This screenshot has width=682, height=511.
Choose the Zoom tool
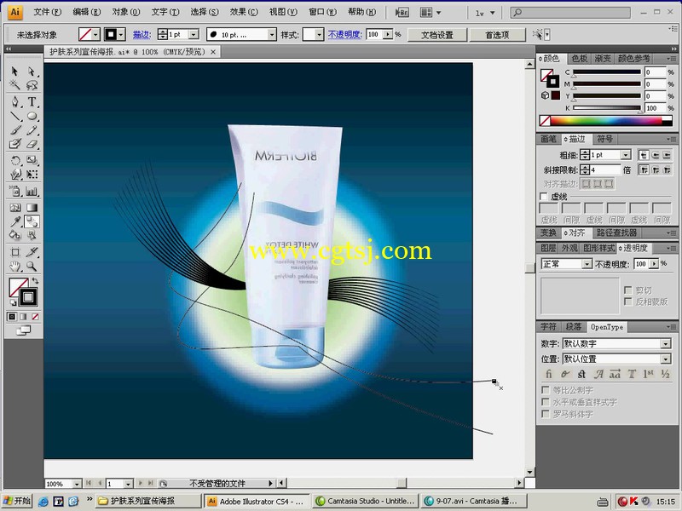pyautogui.click(x=32, y=266)
